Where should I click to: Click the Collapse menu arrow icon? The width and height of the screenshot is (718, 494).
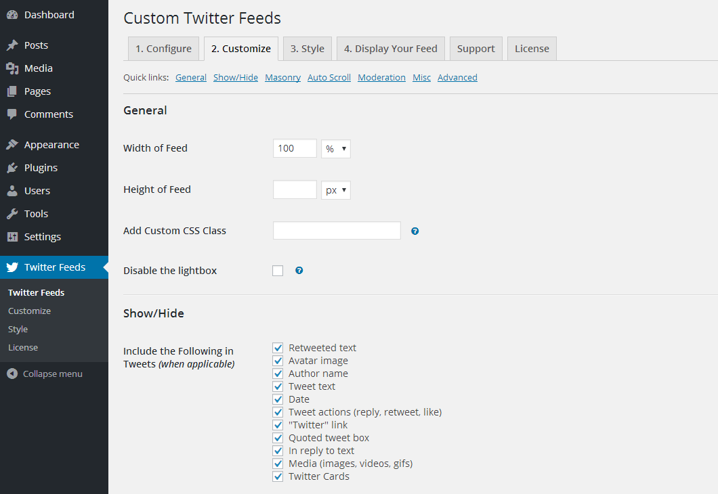(x=12, y=374)
